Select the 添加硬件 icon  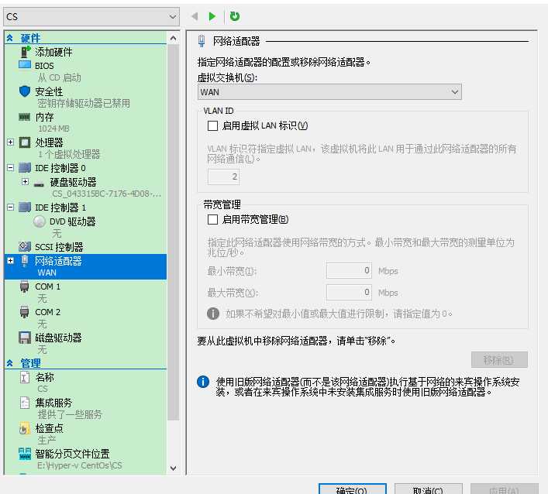[25, 52]
